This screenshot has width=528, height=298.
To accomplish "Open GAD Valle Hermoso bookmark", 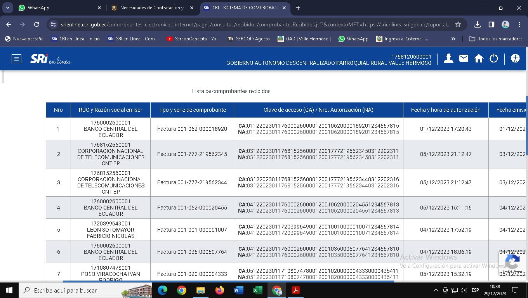I will 304,39.
